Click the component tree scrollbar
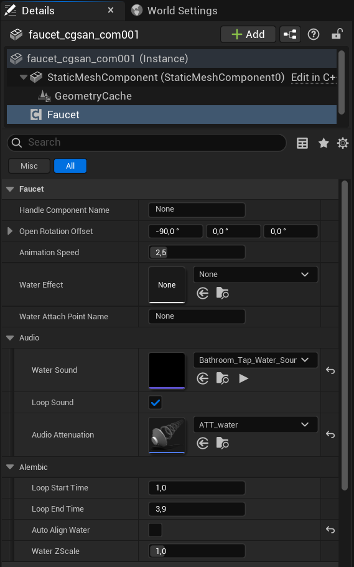 [x=342, y=83]
